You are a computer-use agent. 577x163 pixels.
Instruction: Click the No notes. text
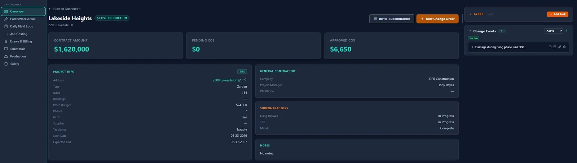click(267, 153)
